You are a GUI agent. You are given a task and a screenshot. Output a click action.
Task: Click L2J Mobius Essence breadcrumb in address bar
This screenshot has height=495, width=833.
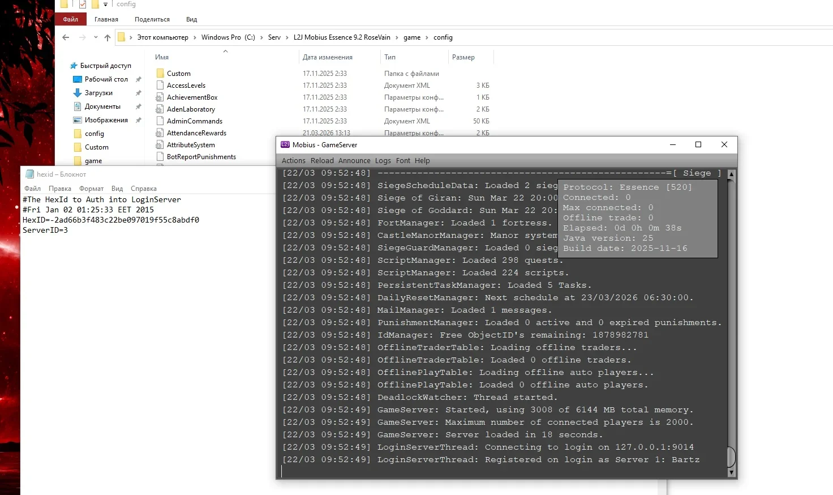342,37
